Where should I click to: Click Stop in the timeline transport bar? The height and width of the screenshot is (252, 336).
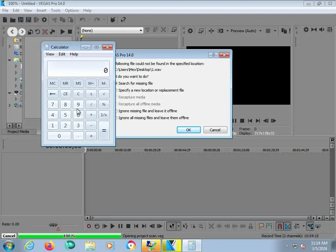click(128, 226)
